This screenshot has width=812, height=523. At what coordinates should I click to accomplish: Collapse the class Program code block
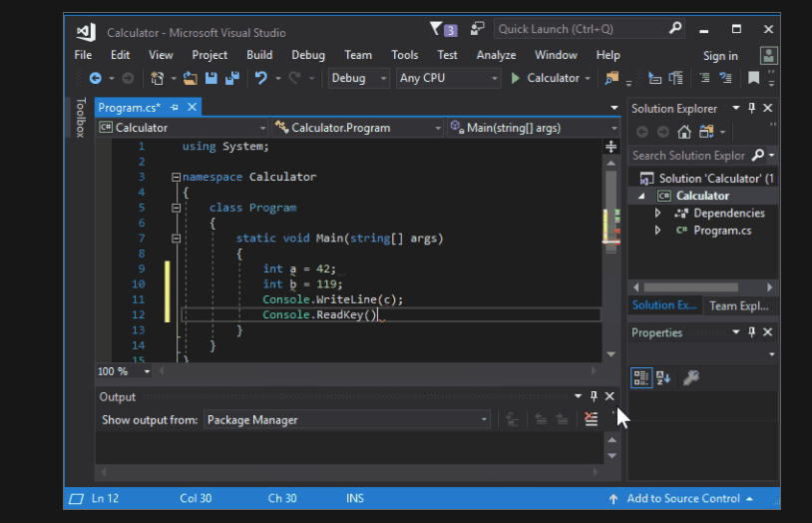(x=177, y=208)
